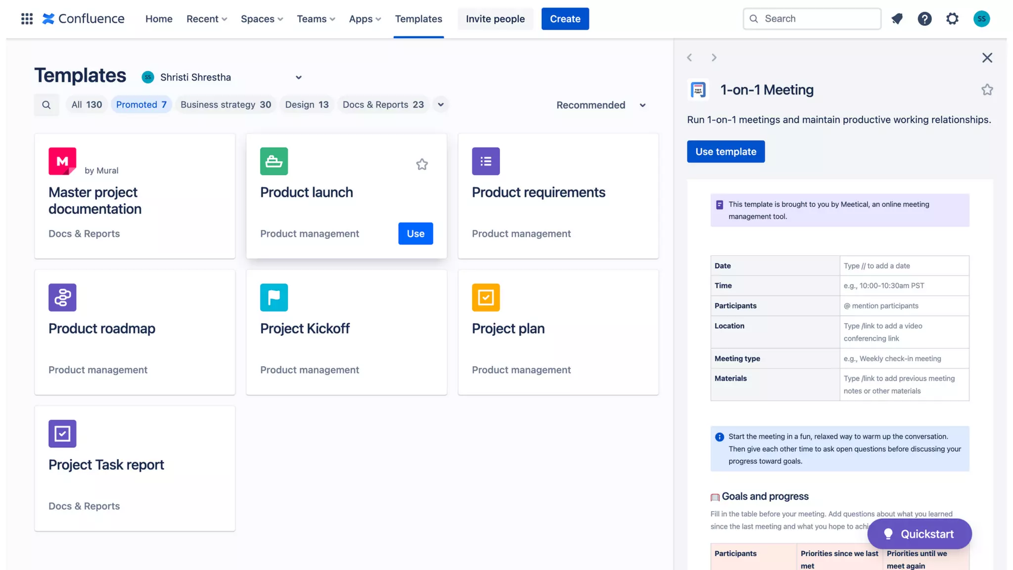Select the Promoted 7 filter chip
The image size is (1013, 570).
[x=141, y=104]
